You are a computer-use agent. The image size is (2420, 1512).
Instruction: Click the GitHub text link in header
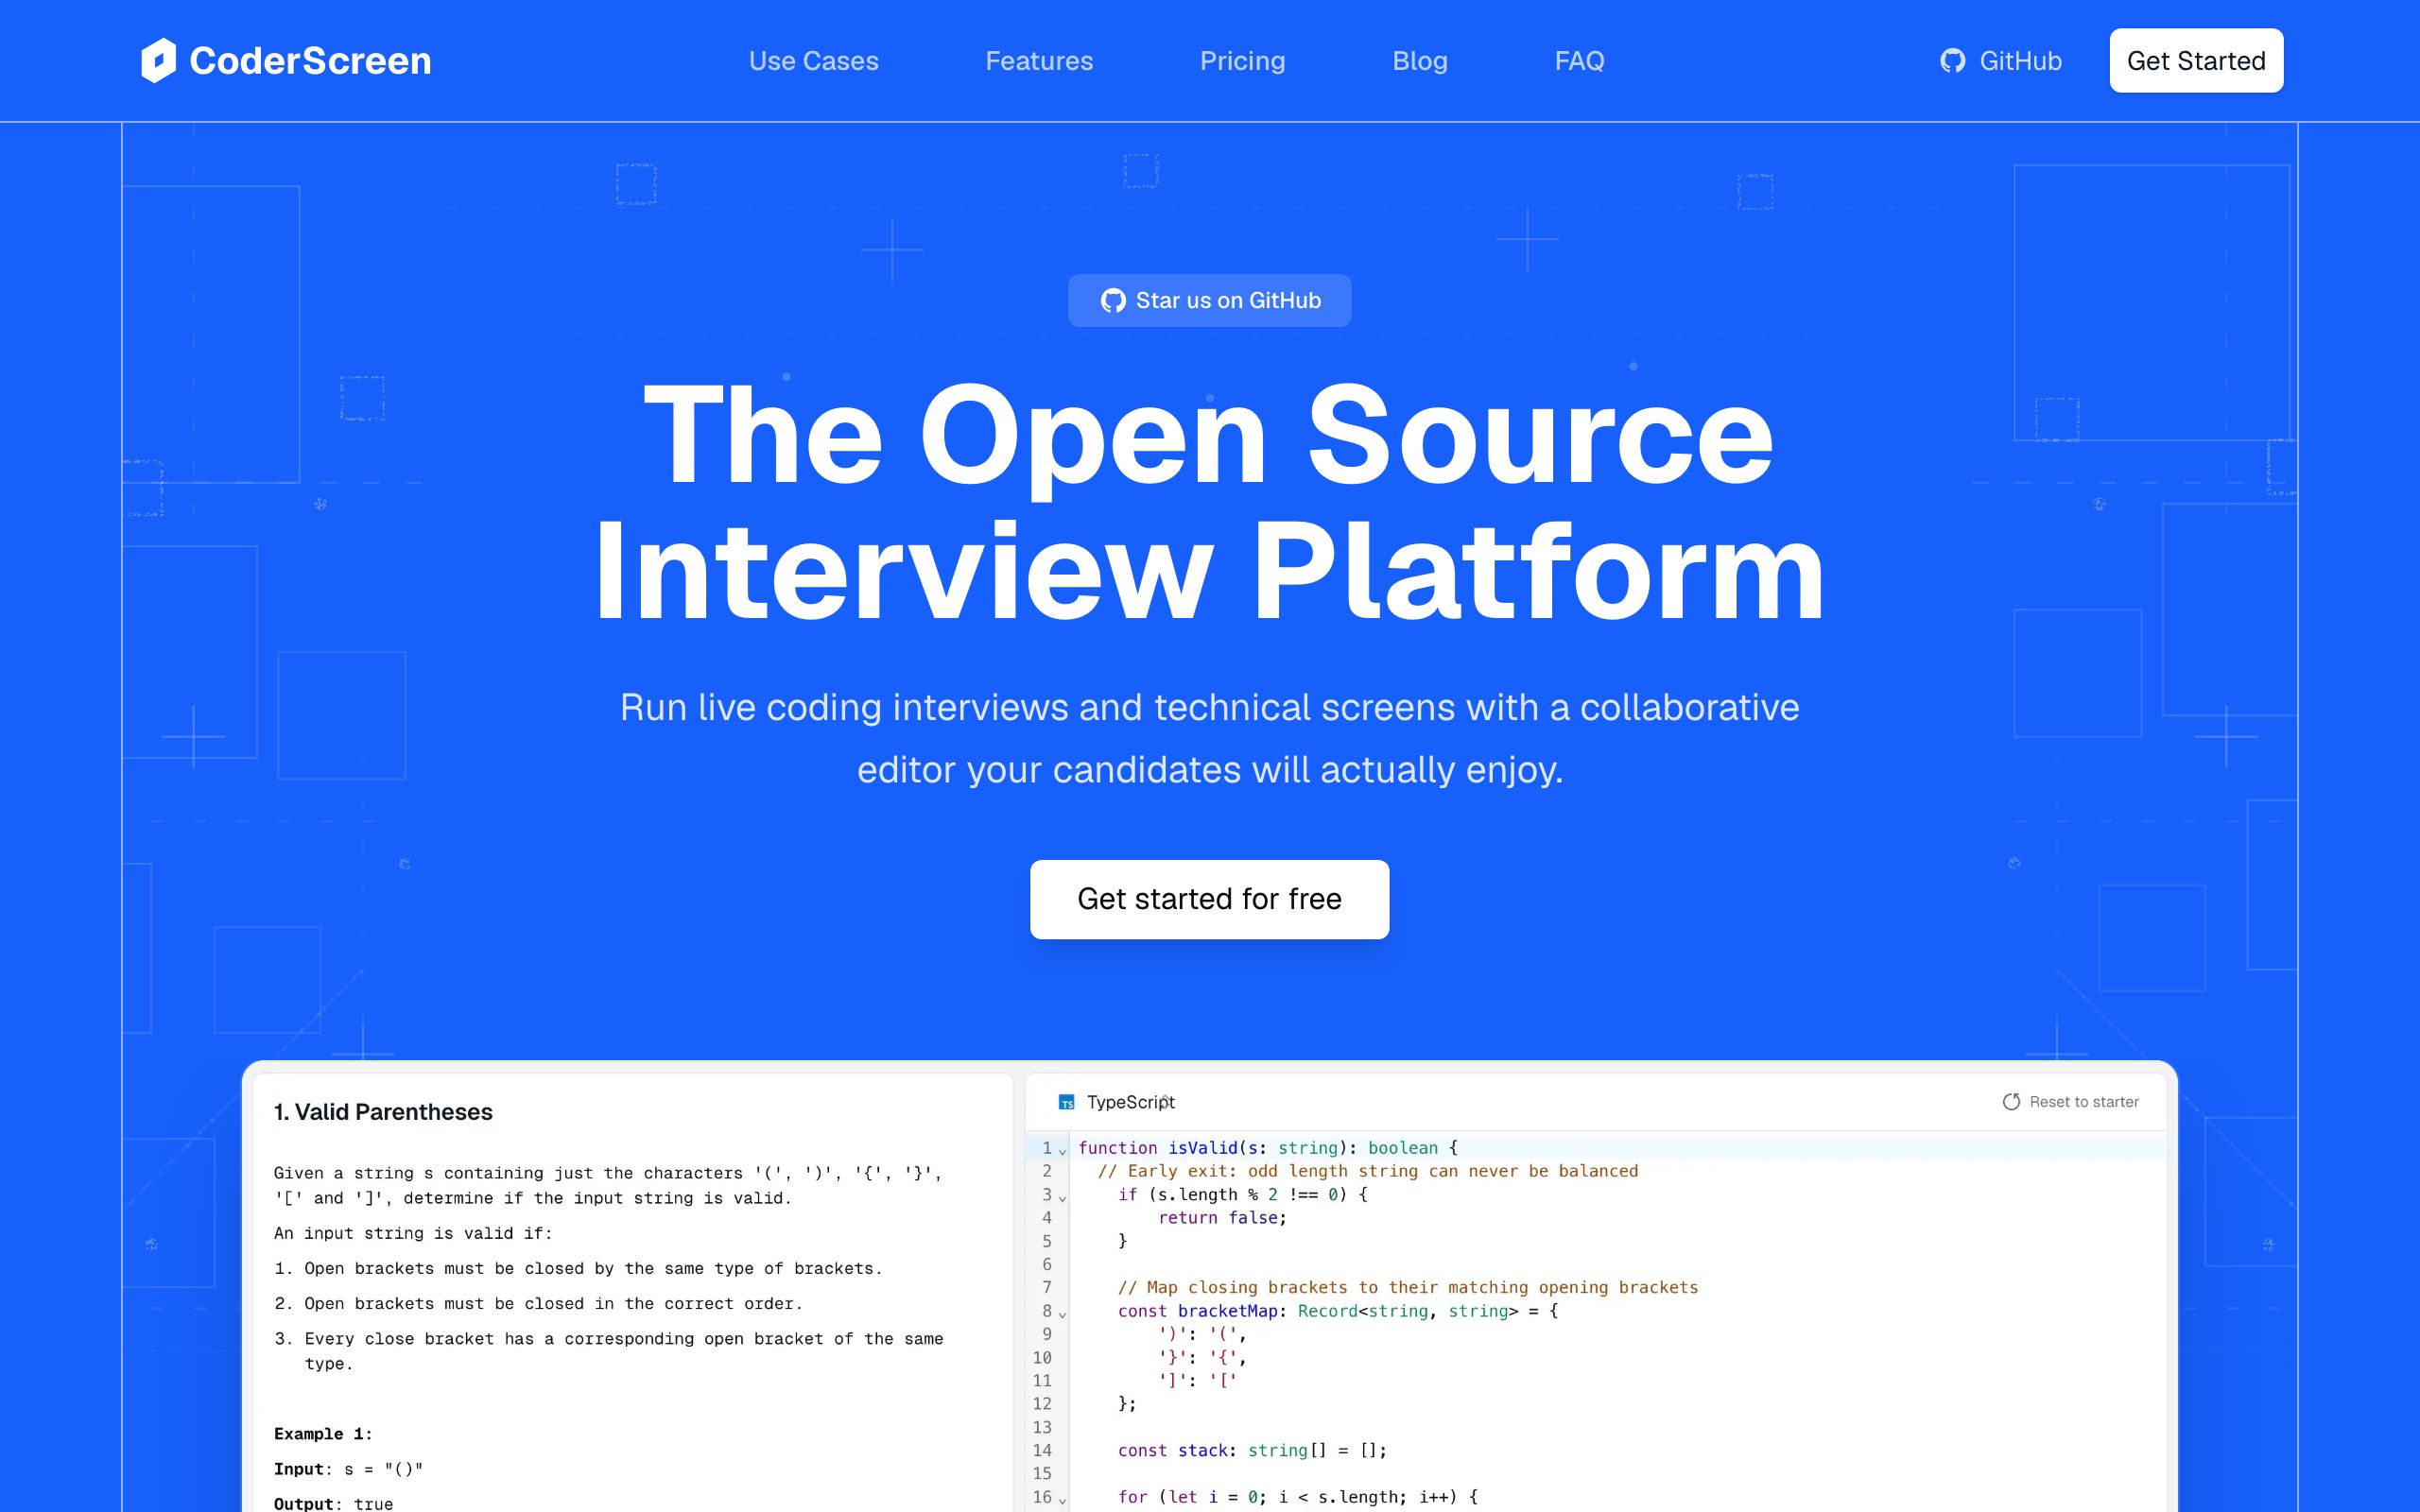click(x=2020, y=61)
